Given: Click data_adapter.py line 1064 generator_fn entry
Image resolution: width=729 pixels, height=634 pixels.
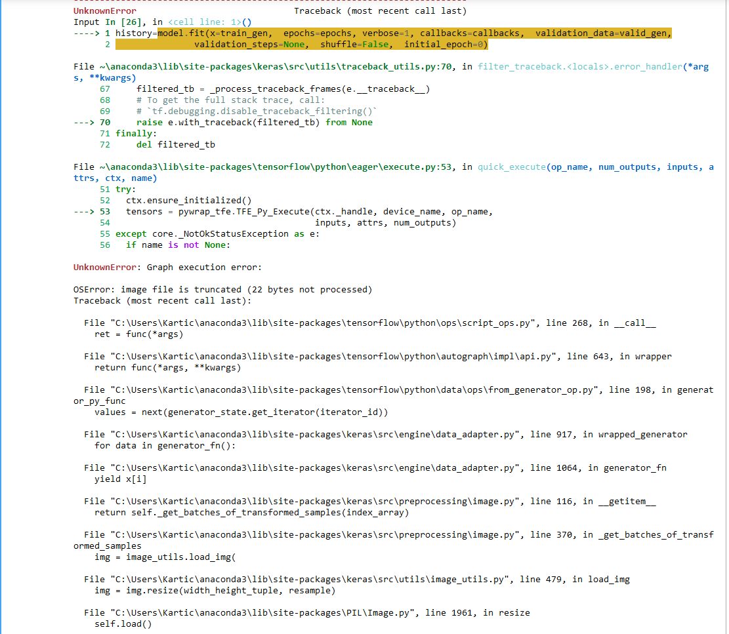Looking at the screenshot, I should coord(375,467).
